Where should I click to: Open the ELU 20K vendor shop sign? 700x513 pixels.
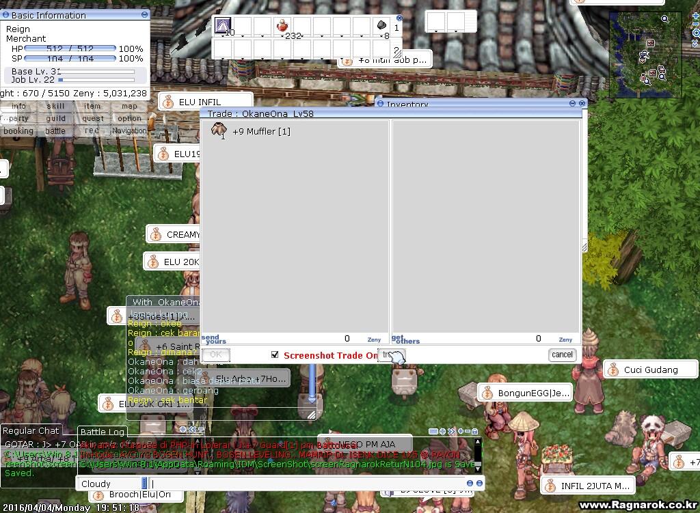tap(172, 262)
